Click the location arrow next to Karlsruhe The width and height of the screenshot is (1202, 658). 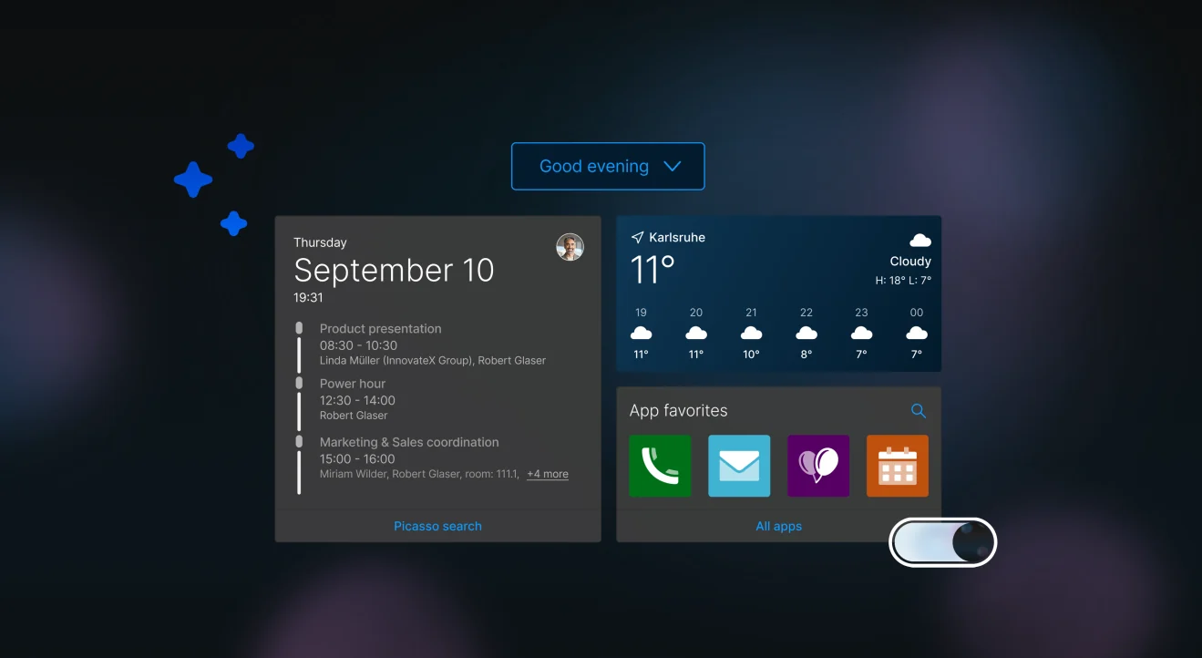coord(637,237)
